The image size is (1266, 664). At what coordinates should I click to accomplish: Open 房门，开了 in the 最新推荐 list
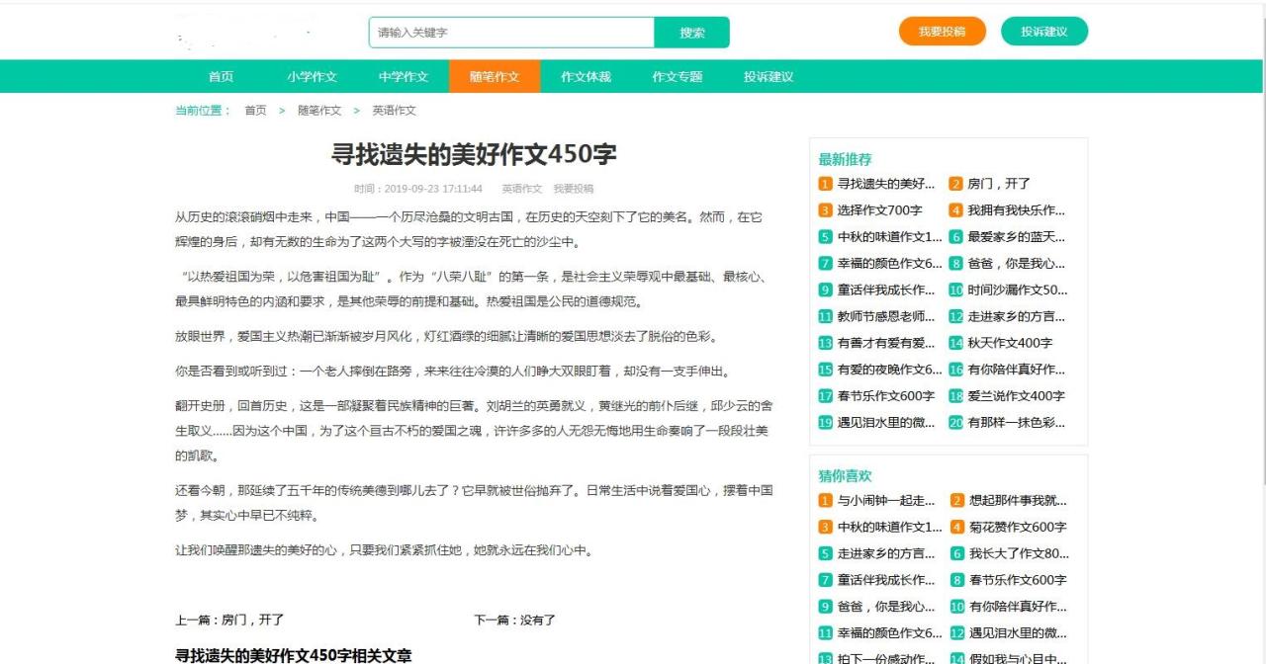[999, 184]
